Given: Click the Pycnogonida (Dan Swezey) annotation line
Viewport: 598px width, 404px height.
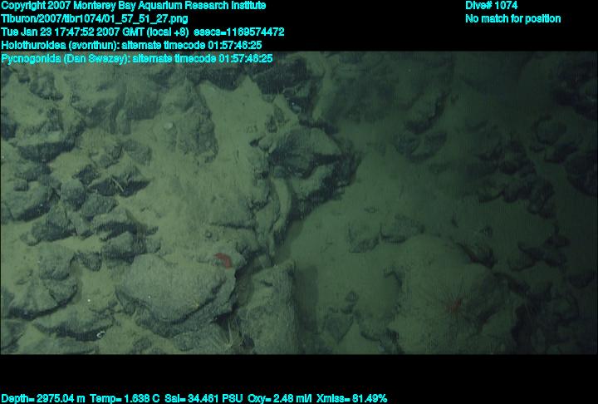Looking at the screenshot, I should click(137, 58).
